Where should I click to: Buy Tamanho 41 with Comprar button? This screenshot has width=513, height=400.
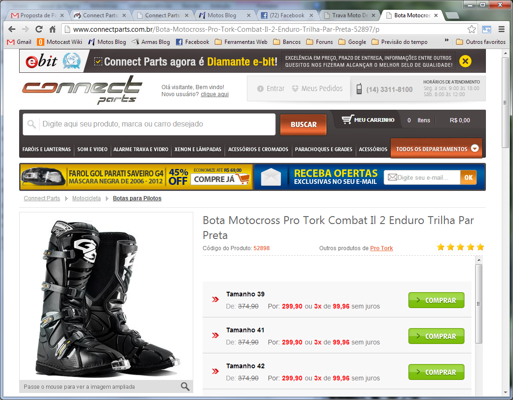[436, 336]
